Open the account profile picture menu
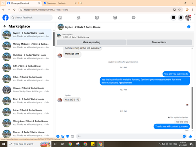The image size is (196, 147). pyautogui.click(x=188, y=18)
